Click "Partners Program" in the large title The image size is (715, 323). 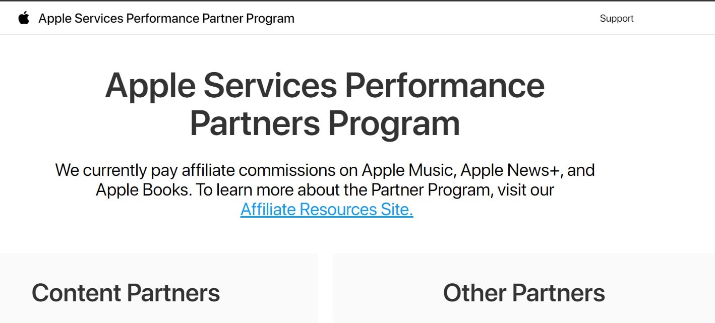325,123
